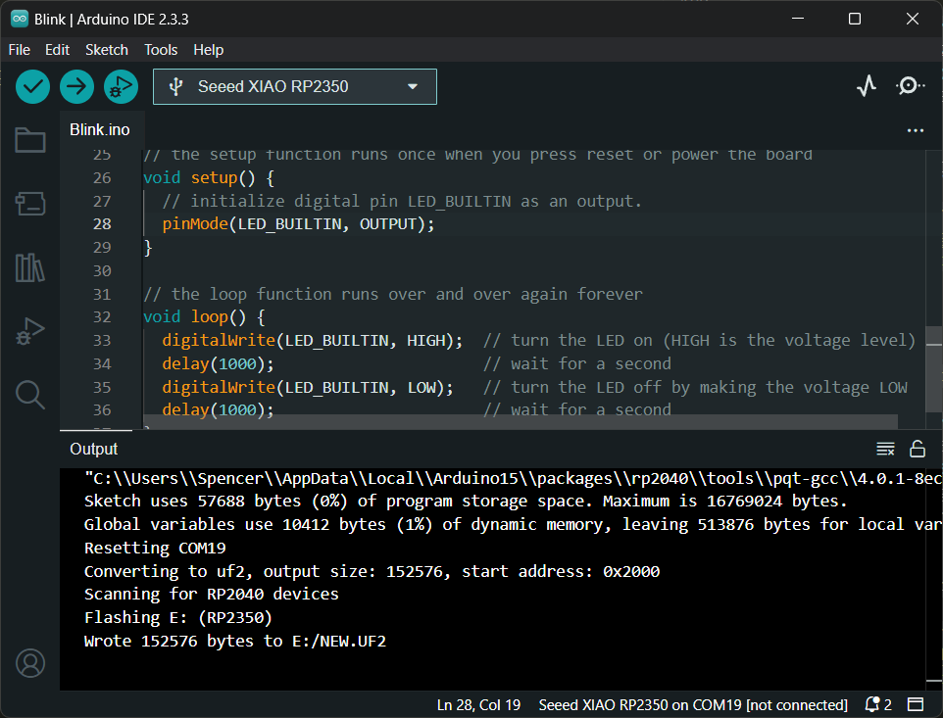Open the Serial Plotter
This screenshot has width=943, height=718.
click(x=866, y=86)
